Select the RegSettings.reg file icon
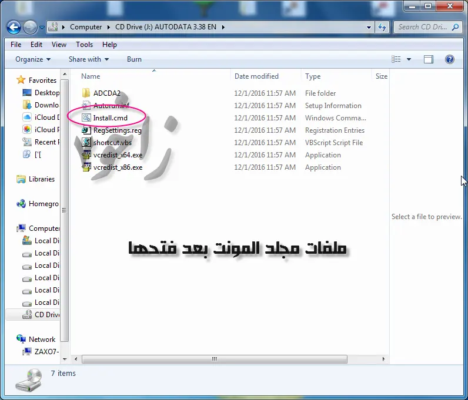Image resolution: width=468 pixels, height=400 pixels. 86,130
